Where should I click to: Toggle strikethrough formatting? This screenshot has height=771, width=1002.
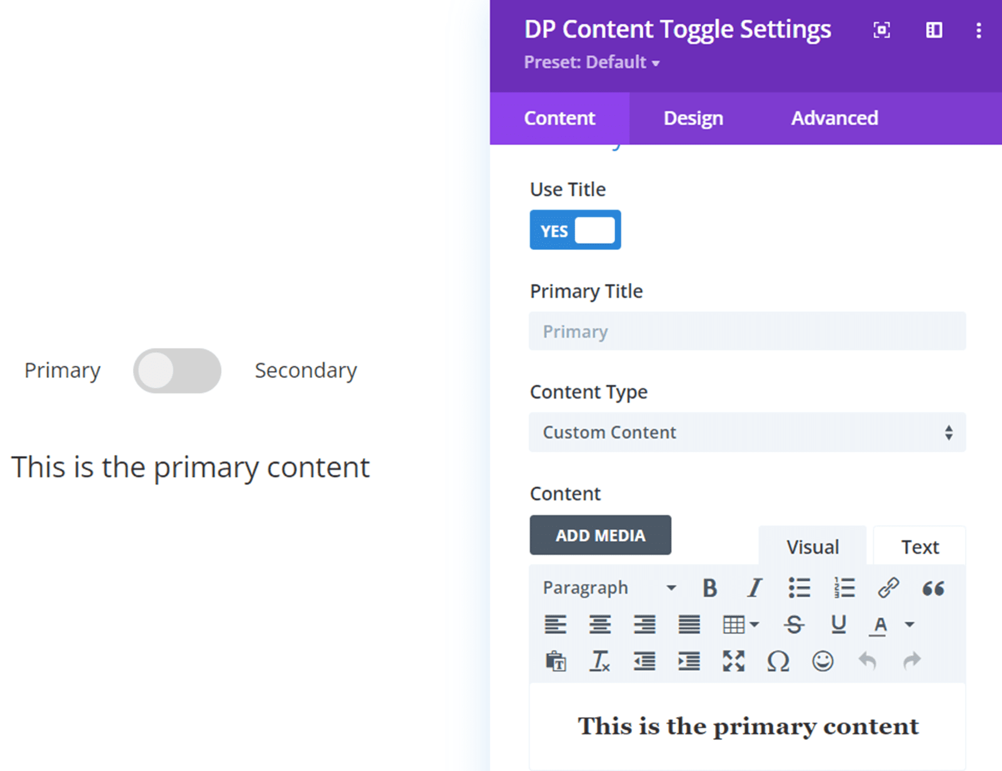(795, 625)
